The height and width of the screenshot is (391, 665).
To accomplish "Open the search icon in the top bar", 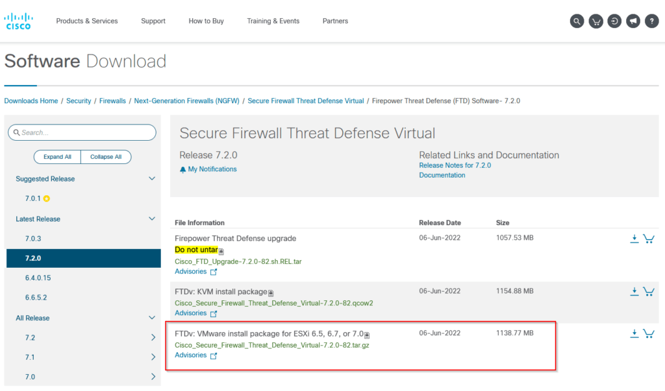I will [577, 21].
